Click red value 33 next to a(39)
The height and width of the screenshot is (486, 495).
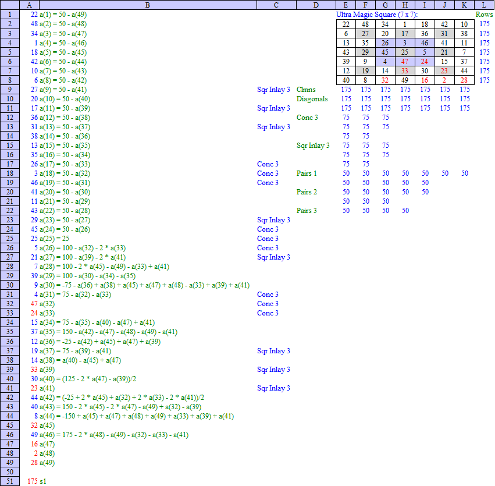pyautogui.click(x=34, y=370)
